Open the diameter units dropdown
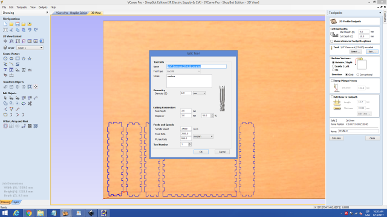387x217 pixels. click(199, 93)
